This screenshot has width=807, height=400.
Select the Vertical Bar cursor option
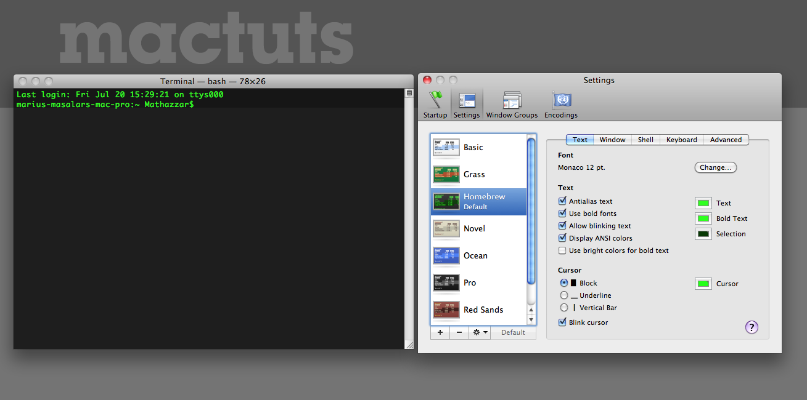[564, 308]
